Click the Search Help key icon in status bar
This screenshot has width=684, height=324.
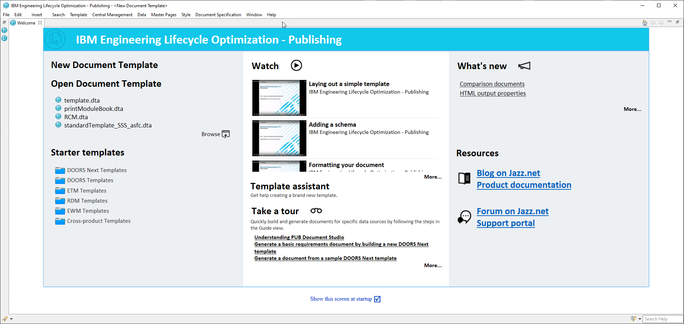point(633,319)
